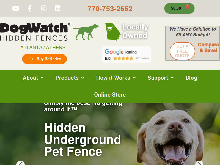This screenshot has width=220, height=165.
Task: Click the DogWatch Hidden Fences logo
Action: pyautogui.click(x=35, y=32)
